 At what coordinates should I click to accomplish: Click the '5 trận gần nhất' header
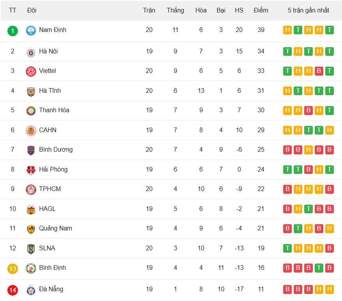coord(308,10)
